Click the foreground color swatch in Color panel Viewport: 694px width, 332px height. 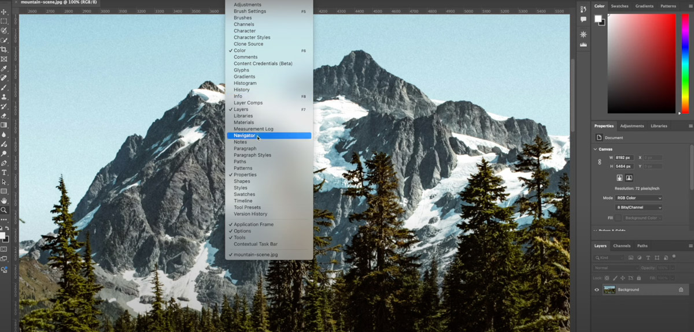tap(598, 19)
